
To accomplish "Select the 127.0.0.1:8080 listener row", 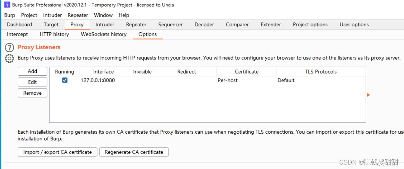I will (x=207, y=80).
